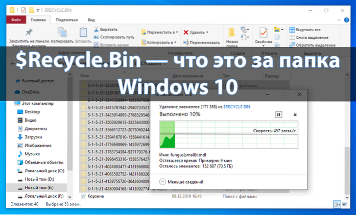Switch to details view icon in status bar
The width and height of the screenshot is (356, 215).
(x=337, y=204)
